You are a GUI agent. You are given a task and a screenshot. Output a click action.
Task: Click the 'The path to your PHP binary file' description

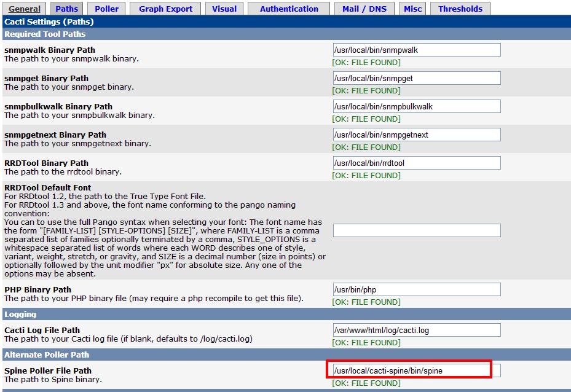[x=154, y=299]
